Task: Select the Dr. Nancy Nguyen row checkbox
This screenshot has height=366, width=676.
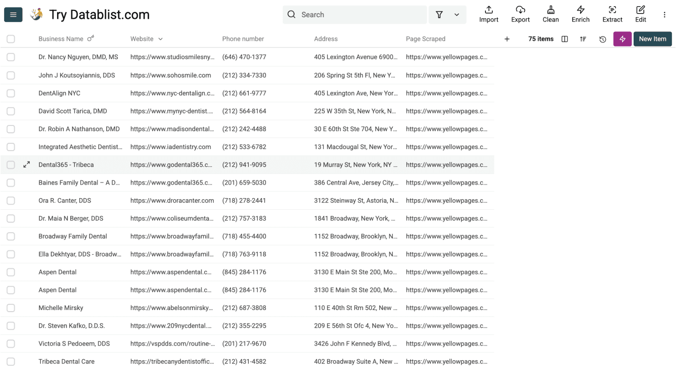Action: 10,57
